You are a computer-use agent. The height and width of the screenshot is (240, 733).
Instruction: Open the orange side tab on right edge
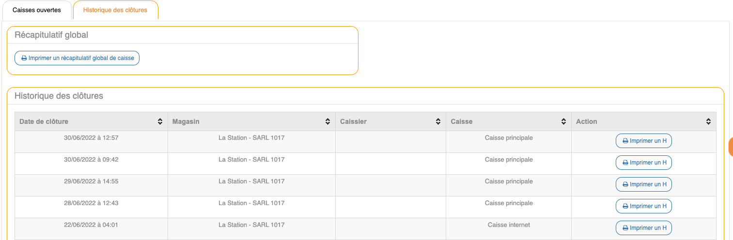(731, 147)
